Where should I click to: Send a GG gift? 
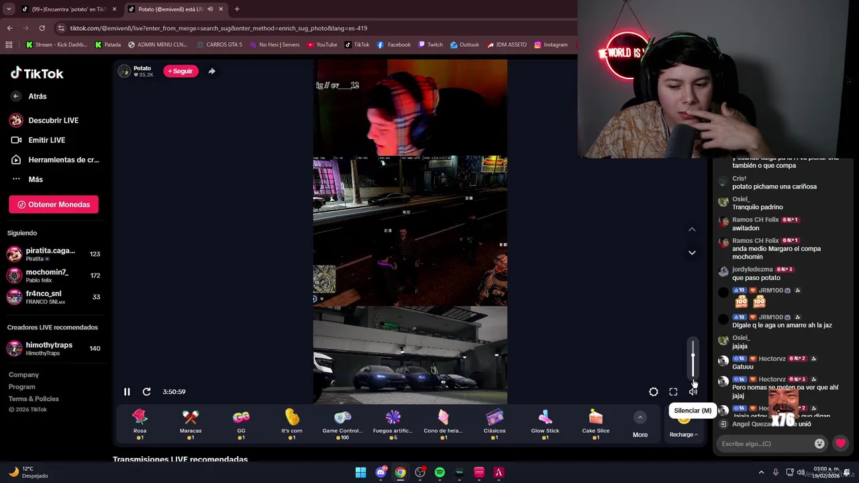point(241,424)
